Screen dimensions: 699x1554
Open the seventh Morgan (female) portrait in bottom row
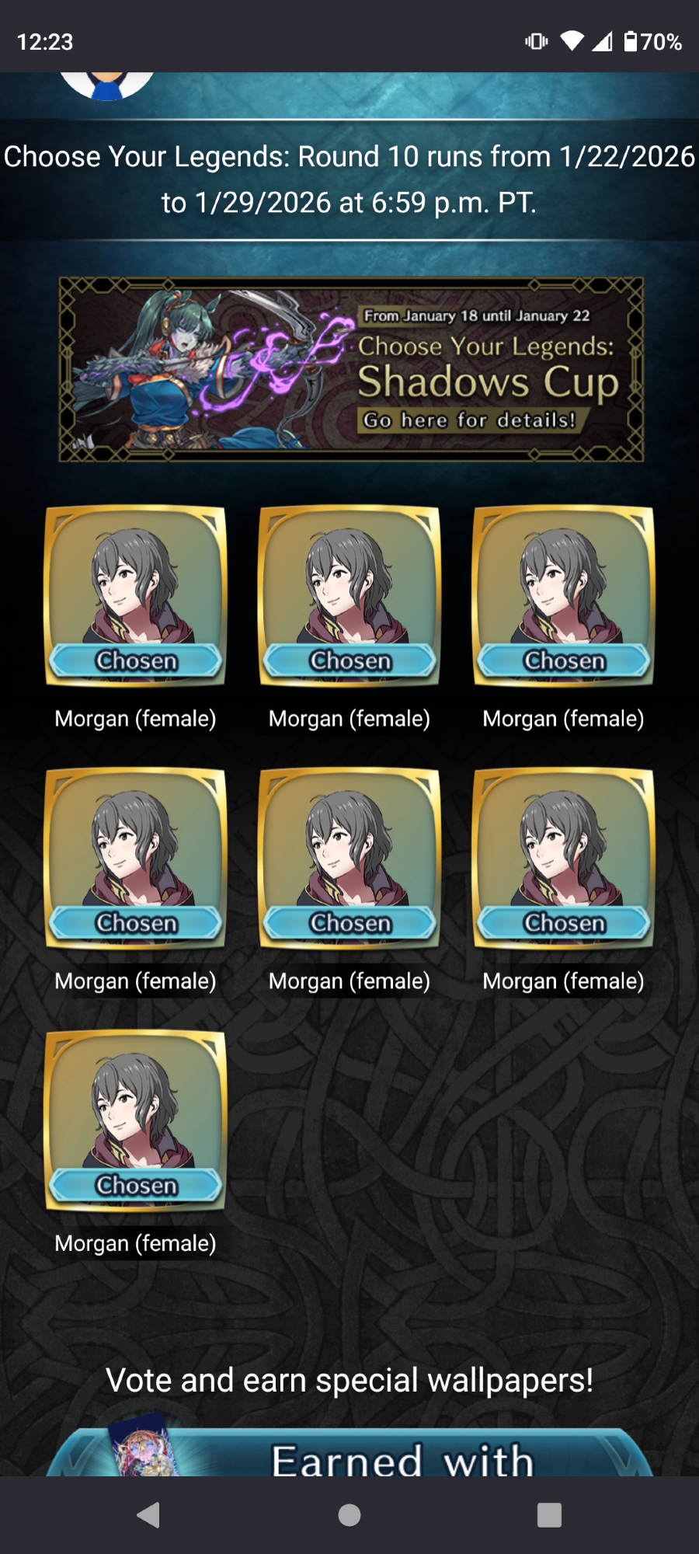click(136, 1121)
